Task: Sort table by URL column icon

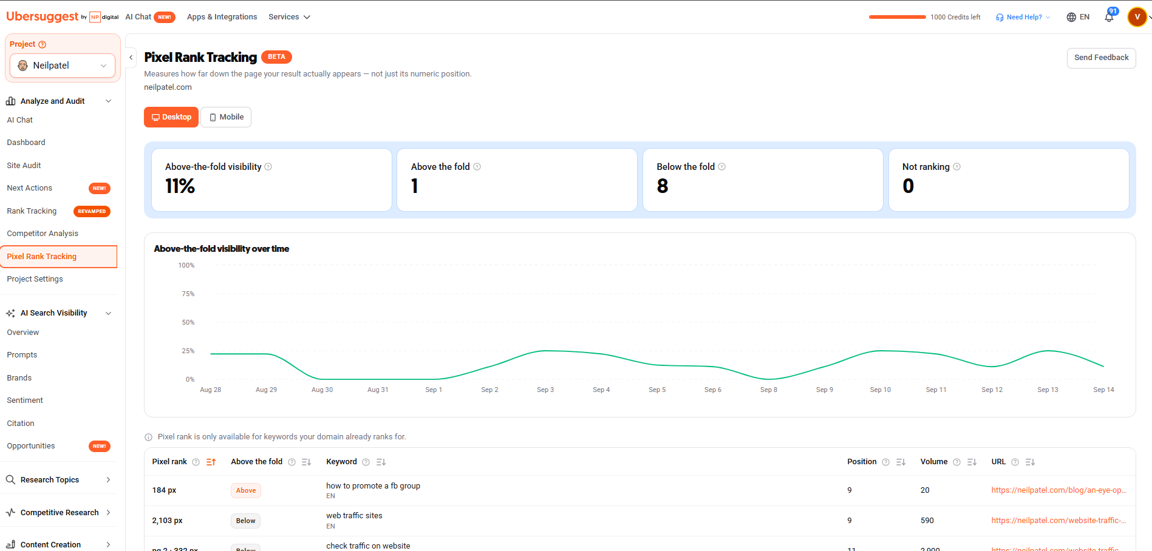Action: 1030,462
